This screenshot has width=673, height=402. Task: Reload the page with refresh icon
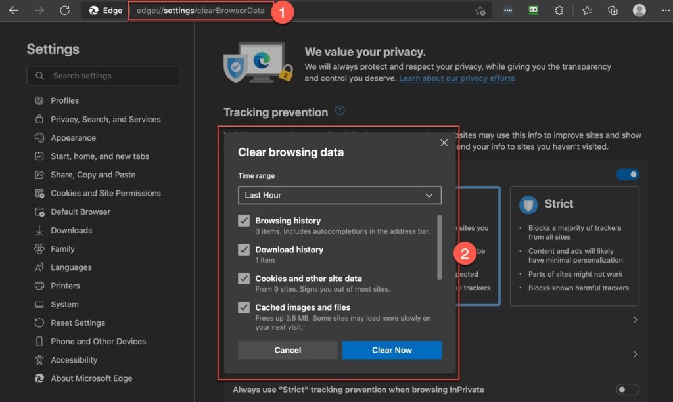(65, 11)
